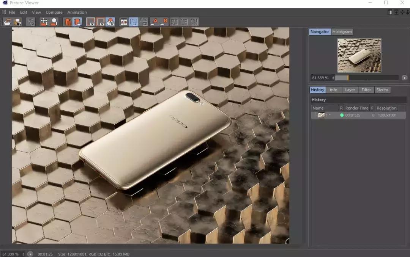Open the Compare menu
Image resolution: width=410 pixels, height=257 pixels.
54,12
